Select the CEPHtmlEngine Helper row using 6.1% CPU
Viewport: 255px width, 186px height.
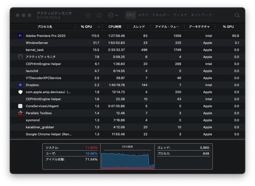pos(127,64)
